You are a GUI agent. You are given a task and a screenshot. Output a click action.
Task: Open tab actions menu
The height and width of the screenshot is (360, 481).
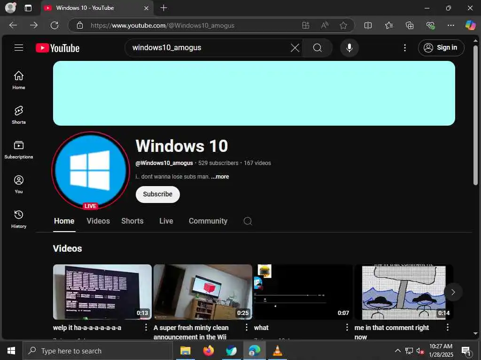click(x=28, y=8)
